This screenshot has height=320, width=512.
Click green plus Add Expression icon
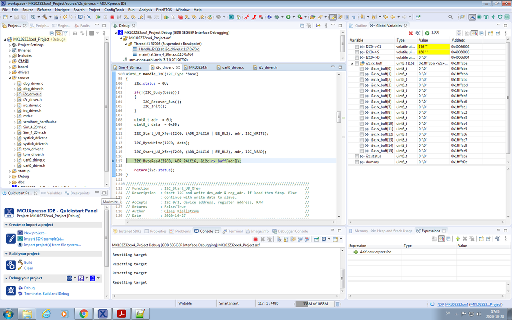click(x=457, y=239)
